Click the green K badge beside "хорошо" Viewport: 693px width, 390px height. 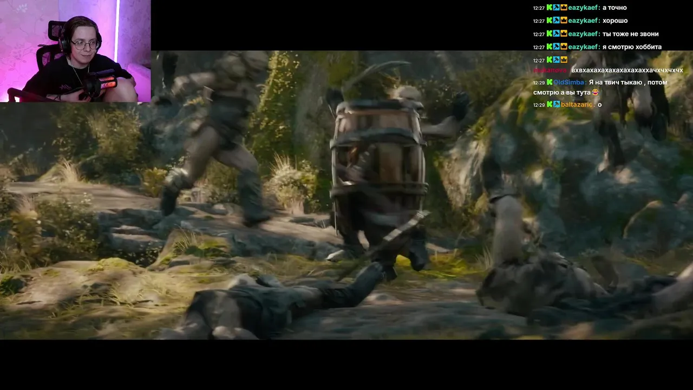tap(550, 21)
